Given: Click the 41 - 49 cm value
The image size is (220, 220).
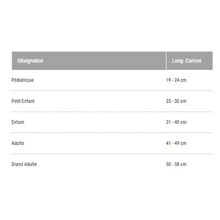Looking at the screenshot, I should [176, 143].
